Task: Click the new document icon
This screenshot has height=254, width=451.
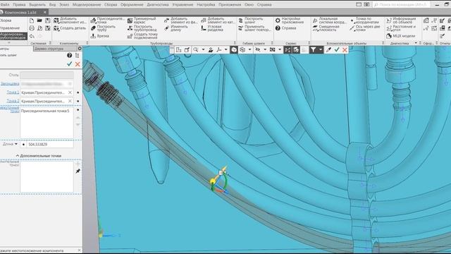Action: pos(32,20)
